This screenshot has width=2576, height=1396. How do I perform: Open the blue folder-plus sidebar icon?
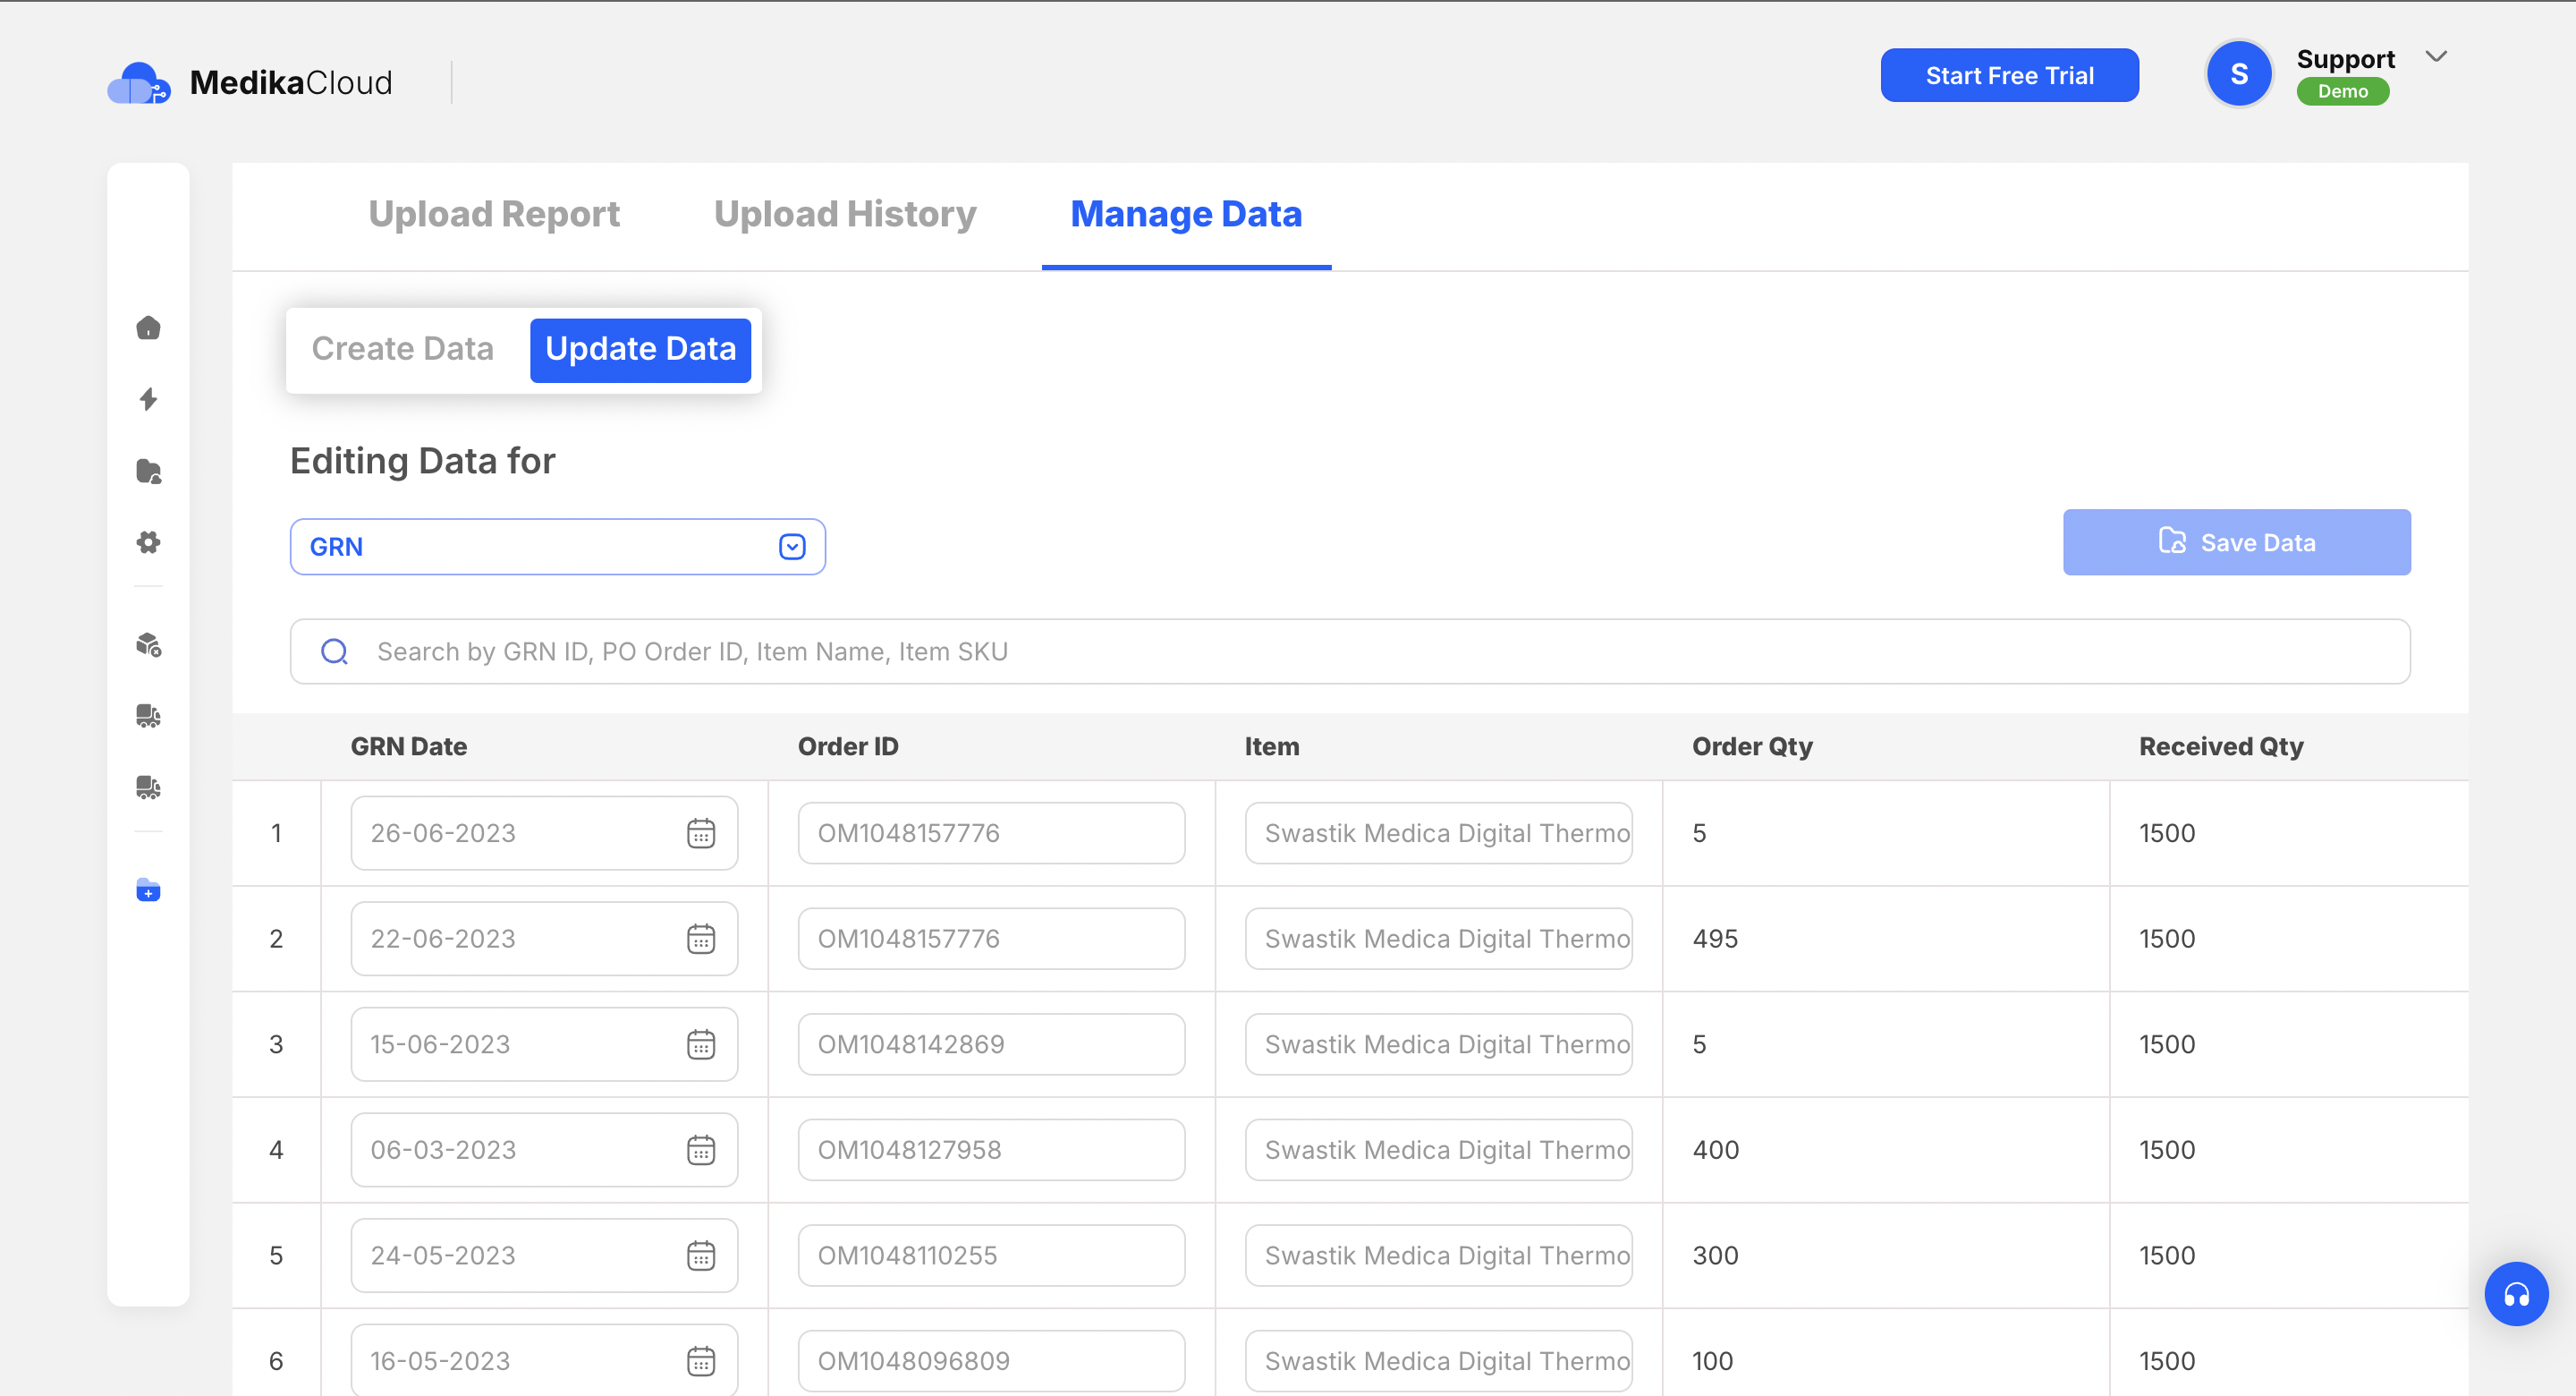[148, 890]
